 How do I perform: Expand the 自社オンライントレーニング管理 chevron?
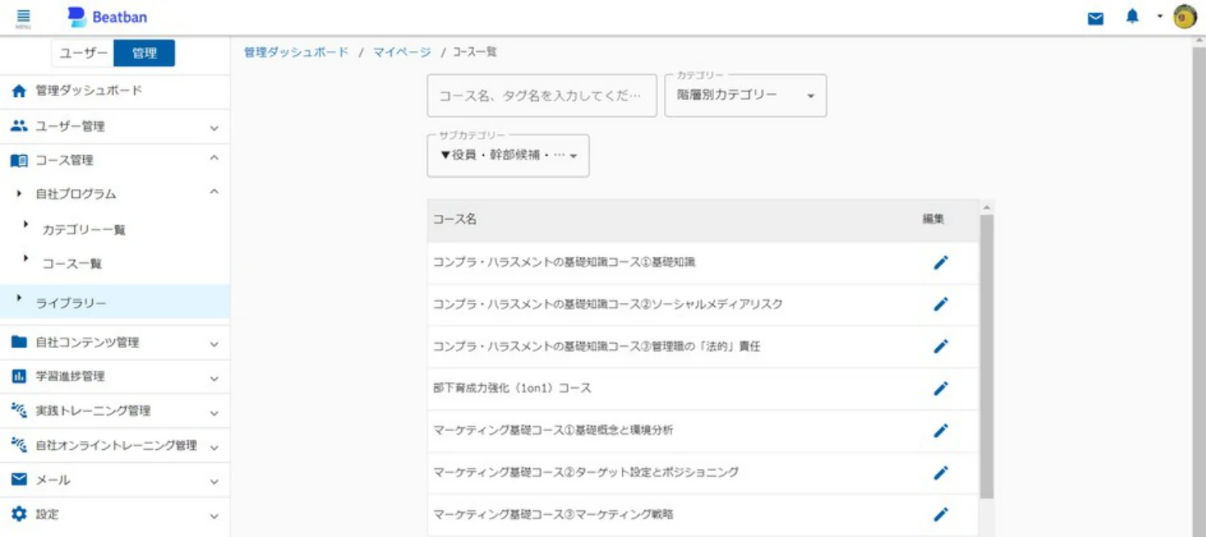click(214, 447)
